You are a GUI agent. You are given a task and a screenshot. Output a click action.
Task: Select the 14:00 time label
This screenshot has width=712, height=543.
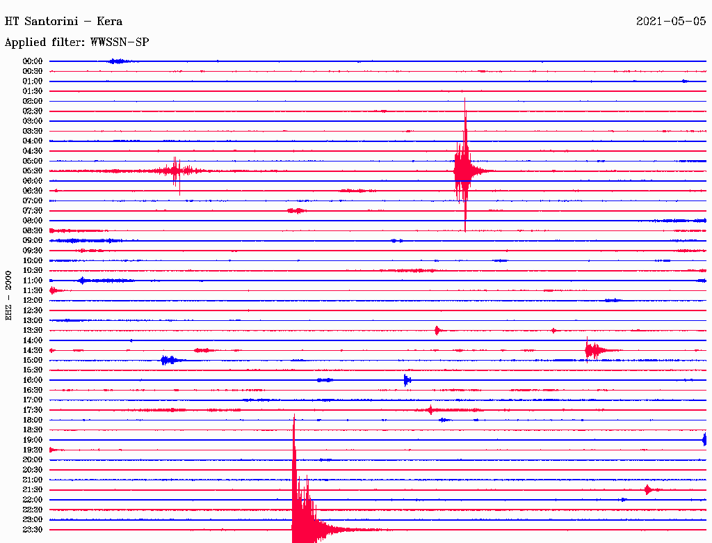(x=33, y=340)
